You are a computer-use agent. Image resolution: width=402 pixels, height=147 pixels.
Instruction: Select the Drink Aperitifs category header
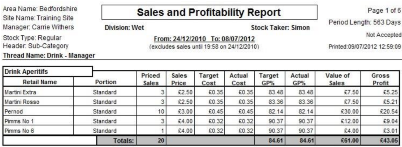point(26,72)
